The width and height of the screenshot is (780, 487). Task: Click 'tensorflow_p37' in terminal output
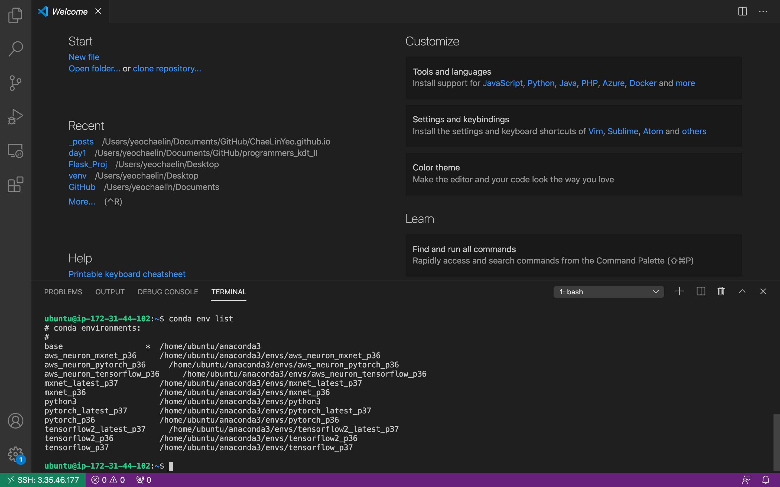pos(76,447)
